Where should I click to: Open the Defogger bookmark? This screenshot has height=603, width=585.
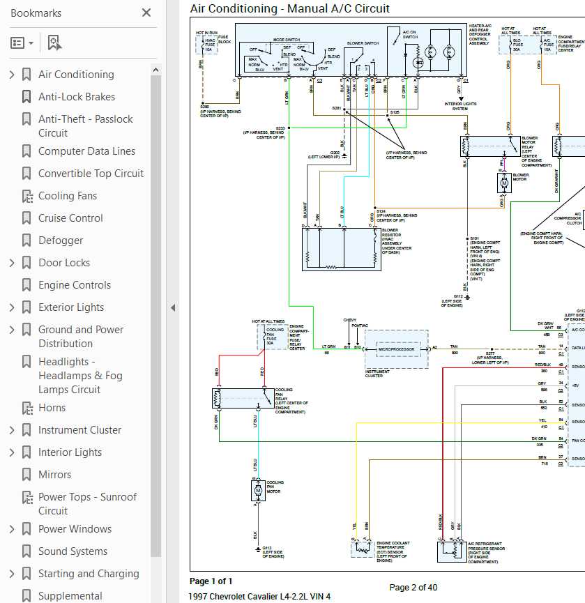tap(61, 241)
